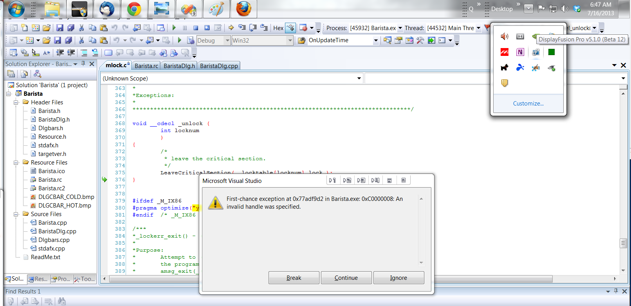Open the Debug configuration dropdown

point(227,40)
